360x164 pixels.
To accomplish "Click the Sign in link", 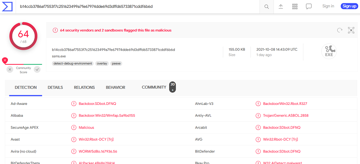I will [x=328, y=6].
